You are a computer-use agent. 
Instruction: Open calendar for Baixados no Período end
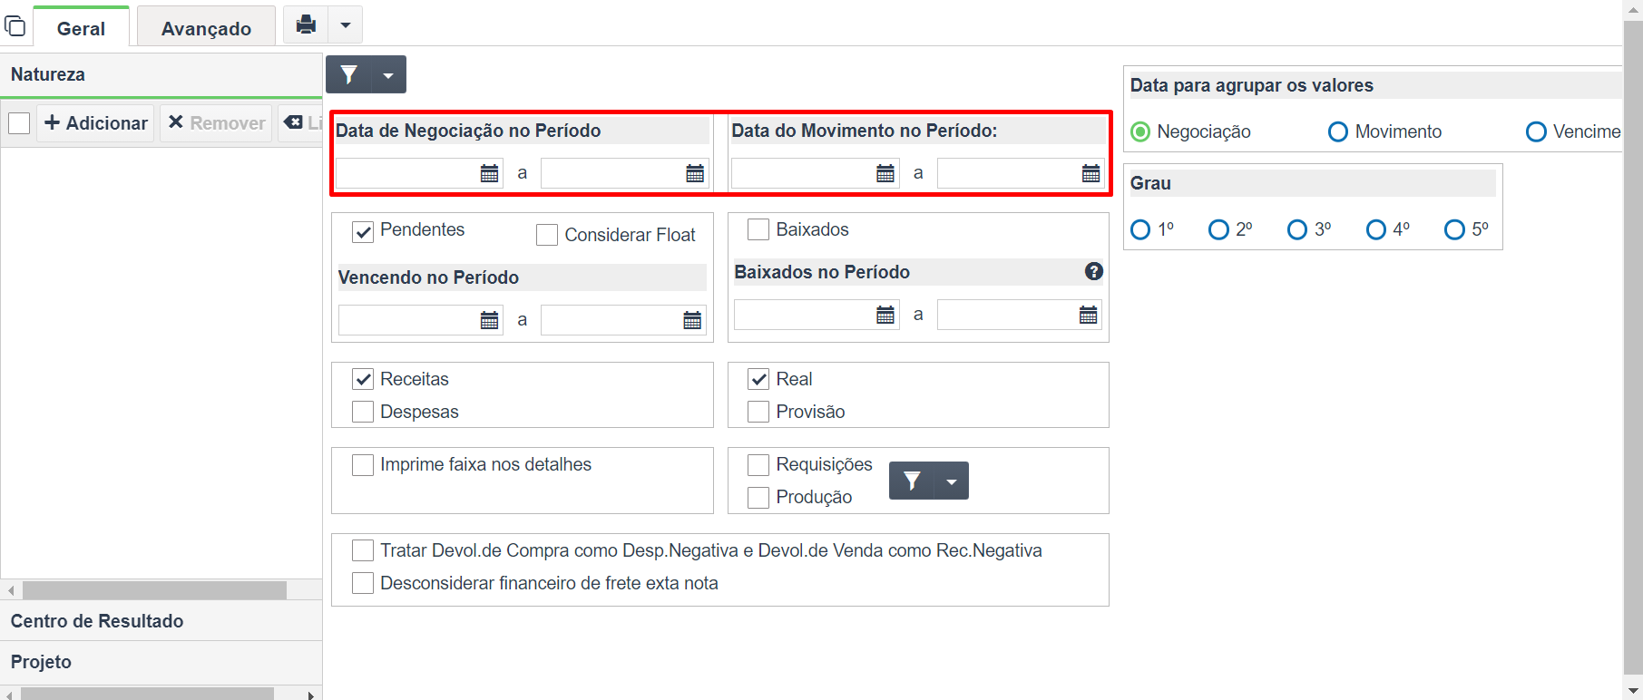click(x=1088, y=315)
